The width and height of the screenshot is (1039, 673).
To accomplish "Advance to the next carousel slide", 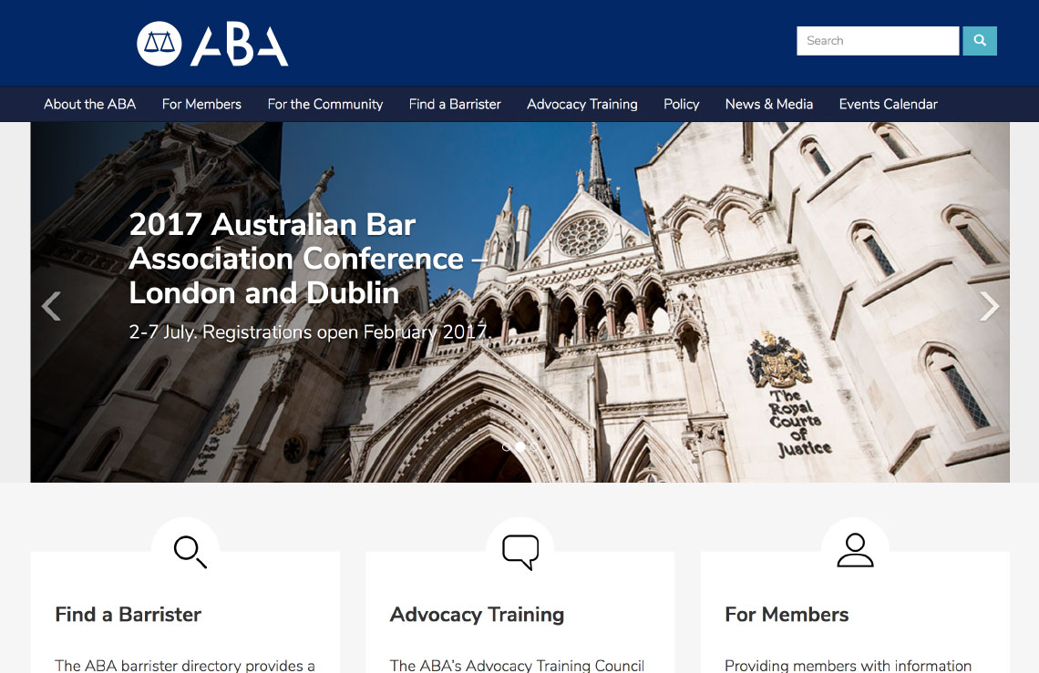I will click(x=989, y=306).
